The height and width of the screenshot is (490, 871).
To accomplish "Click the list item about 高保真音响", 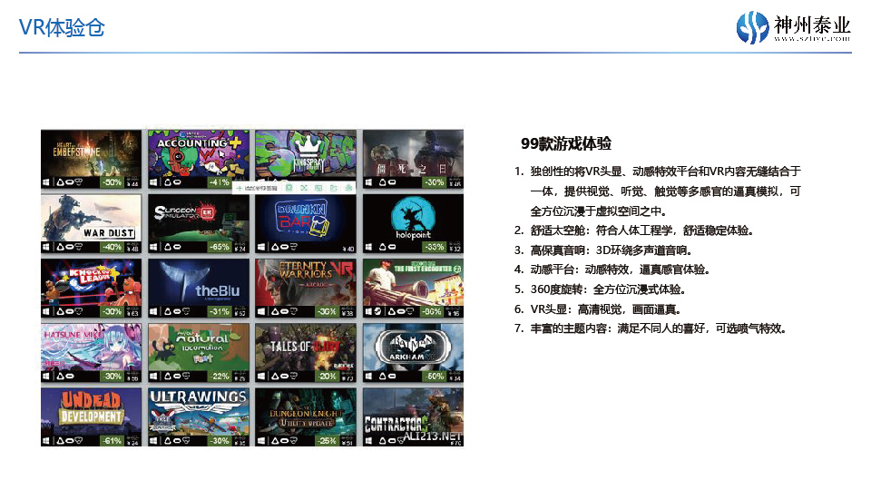I will (602, 250).
